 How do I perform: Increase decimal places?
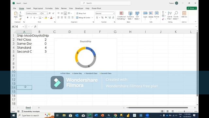pos(110,17)
